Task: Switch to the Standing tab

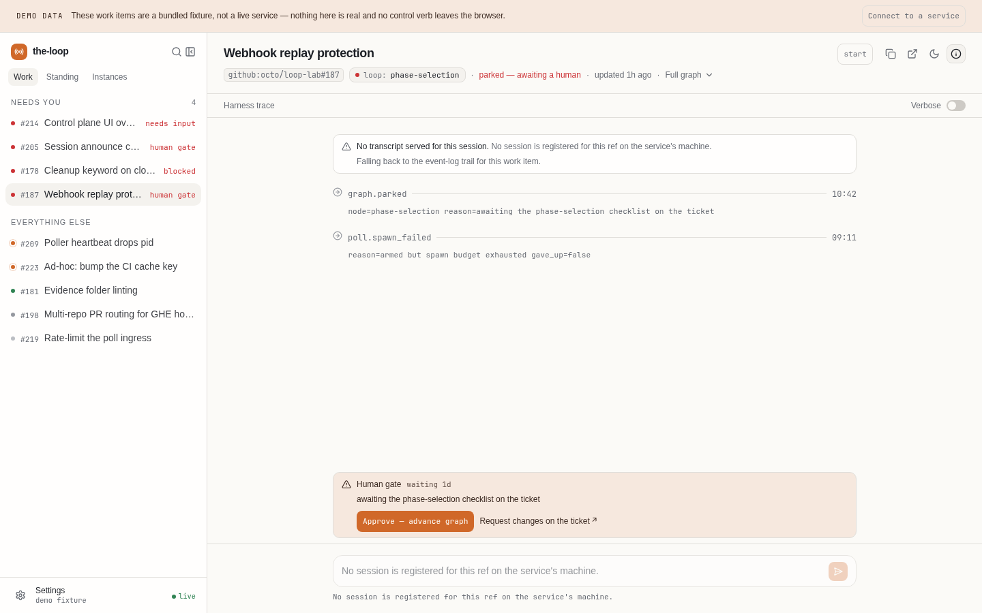Action: pyautogui.click(x=62, y=77)
